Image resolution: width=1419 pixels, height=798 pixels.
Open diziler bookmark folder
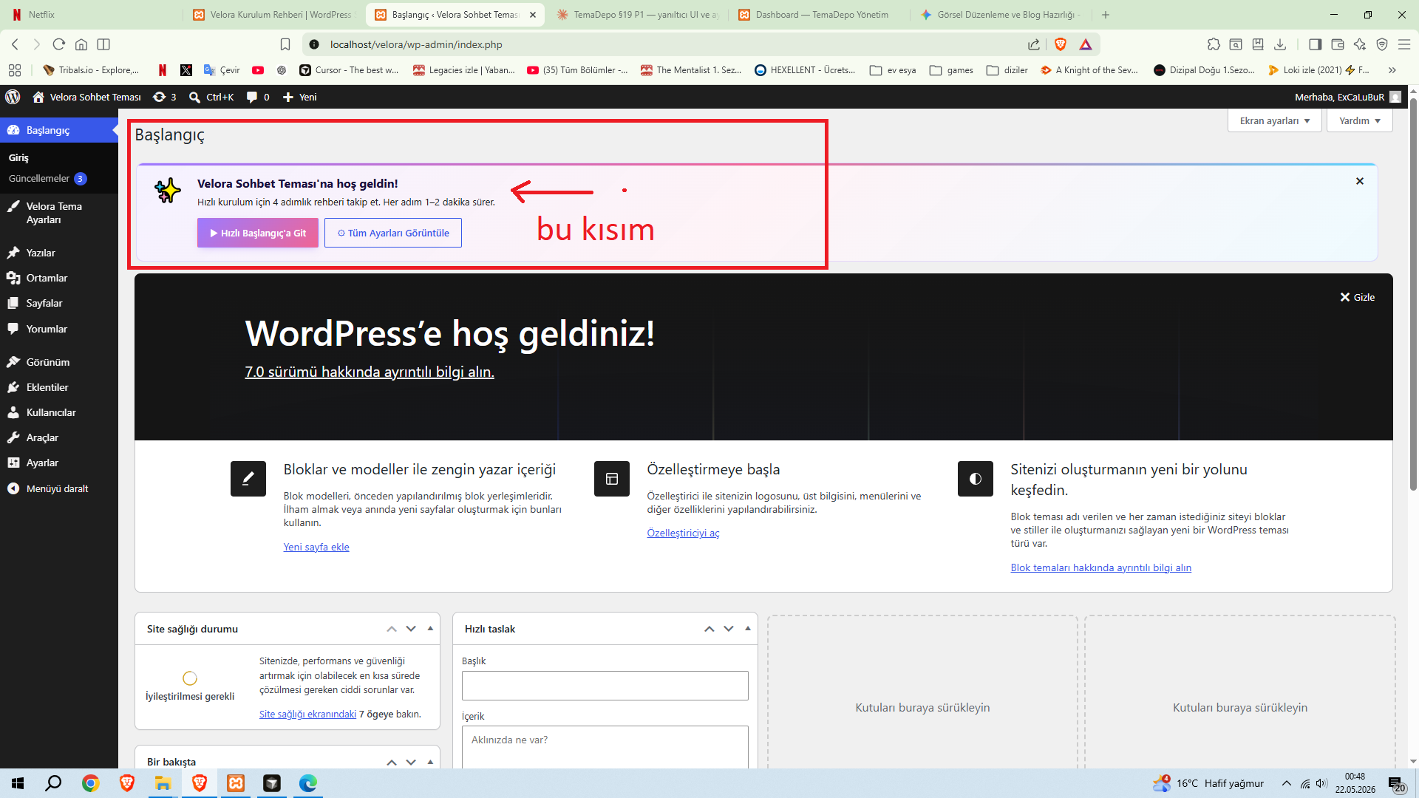[x=1007, y=70]
